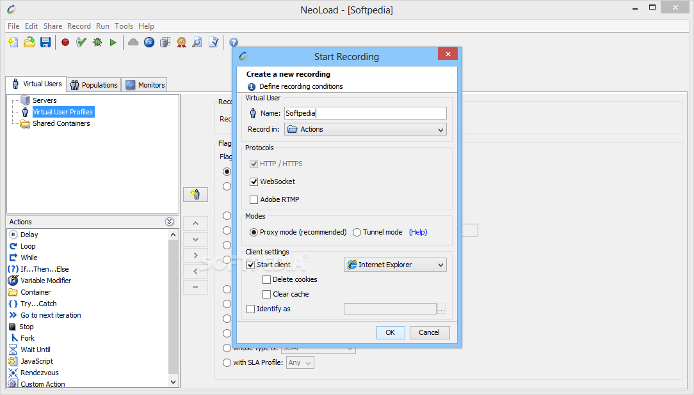Click the move up arrow button

coord(195,223)
